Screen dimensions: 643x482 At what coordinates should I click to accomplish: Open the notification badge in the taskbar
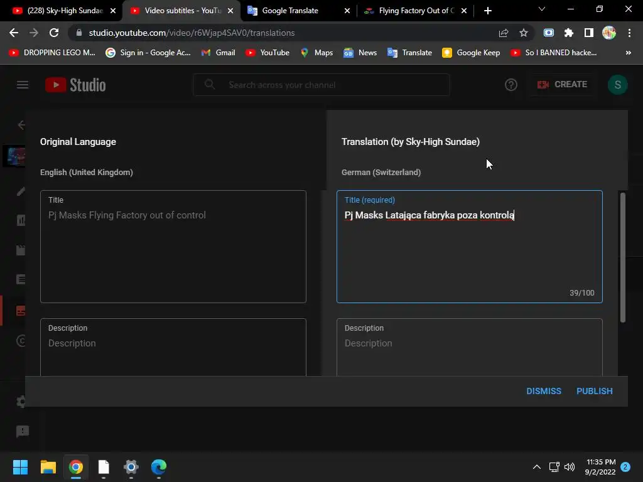click(x=625, y=467)
